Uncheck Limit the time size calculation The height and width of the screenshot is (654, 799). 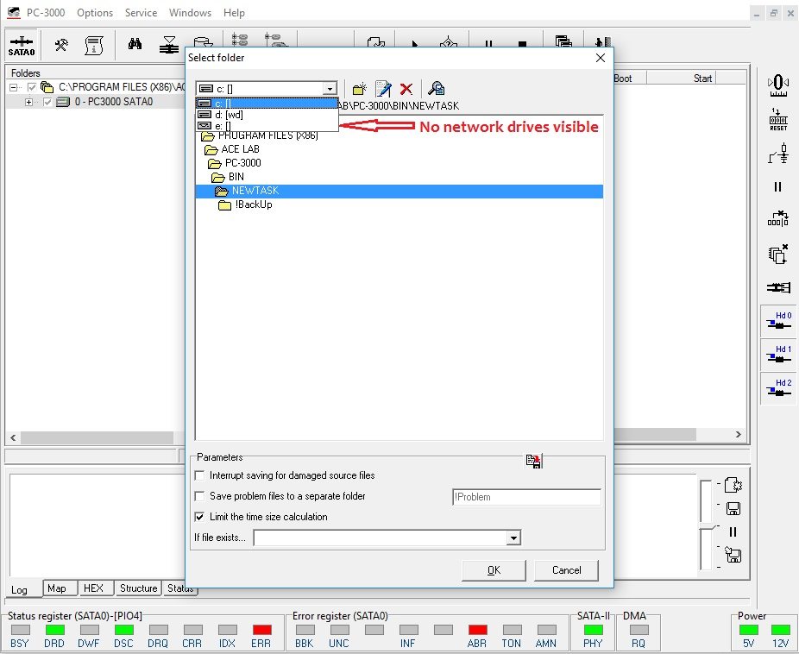200,517
